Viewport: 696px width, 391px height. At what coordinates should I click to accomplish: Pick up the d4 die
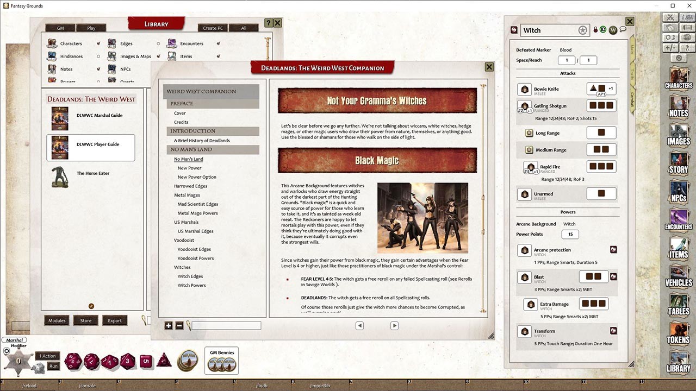tap(164, 360)
